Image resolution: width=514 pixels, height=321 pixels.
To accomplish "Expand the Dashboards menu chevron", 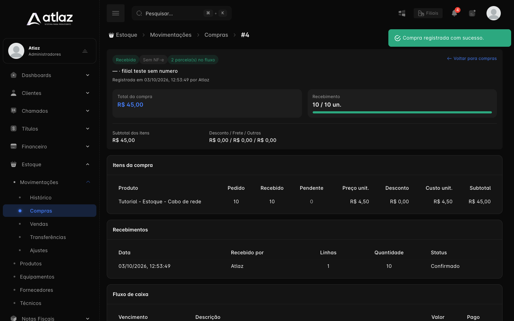I will point(87,75).
